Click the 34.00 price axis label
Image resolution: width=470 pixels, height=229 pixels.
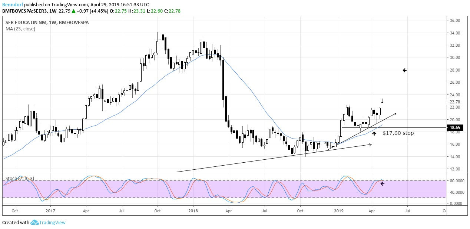coord(456,33)
